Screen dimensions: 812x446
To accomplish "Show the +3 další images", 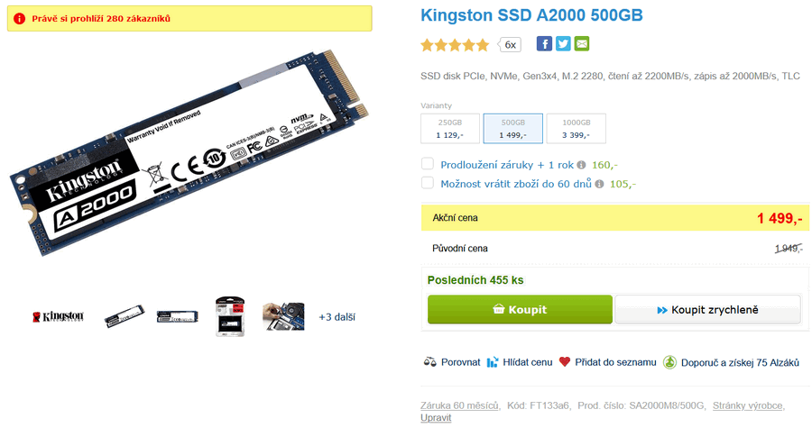I will coord(337,317).
